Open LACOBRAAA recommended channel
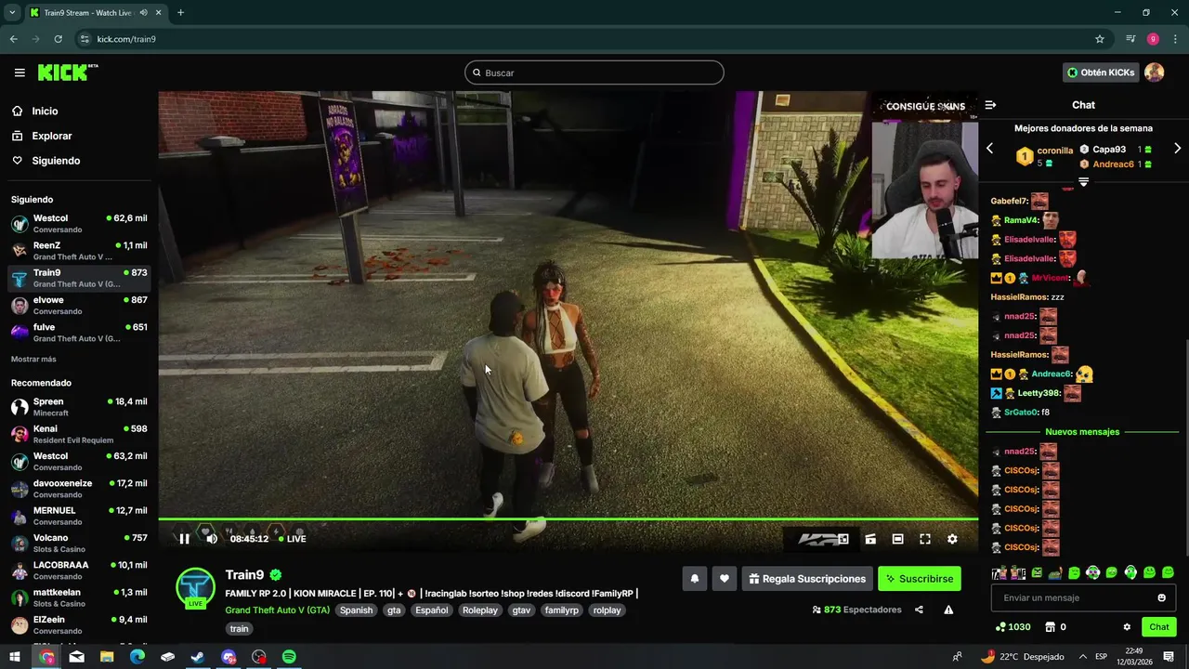 (x=79, y=570)
